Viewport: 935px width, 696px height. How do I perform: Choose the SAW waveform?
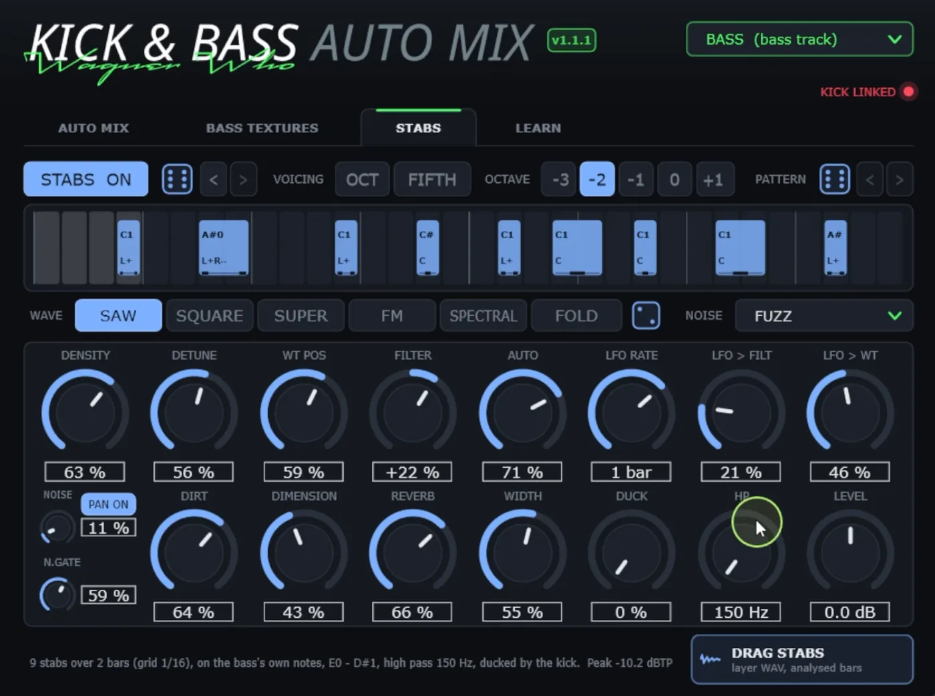(x=118, y=315)
